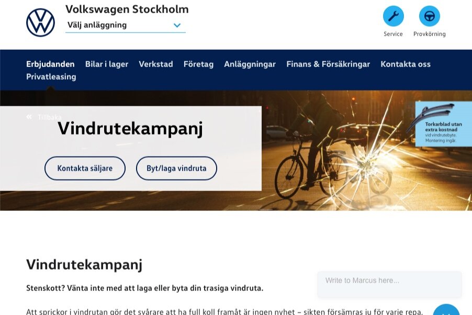
Task: Click the Tillbaka double-arrow icon
Action: (29, 117)
